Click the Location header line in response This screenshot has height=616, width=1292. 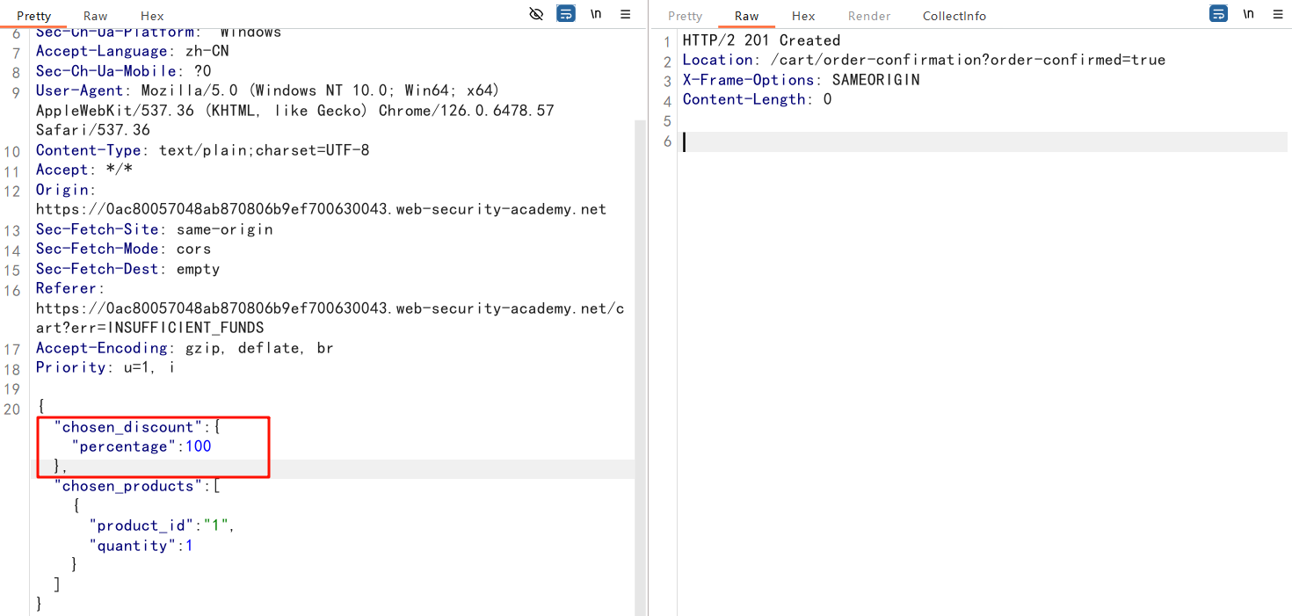coord(923,60)
